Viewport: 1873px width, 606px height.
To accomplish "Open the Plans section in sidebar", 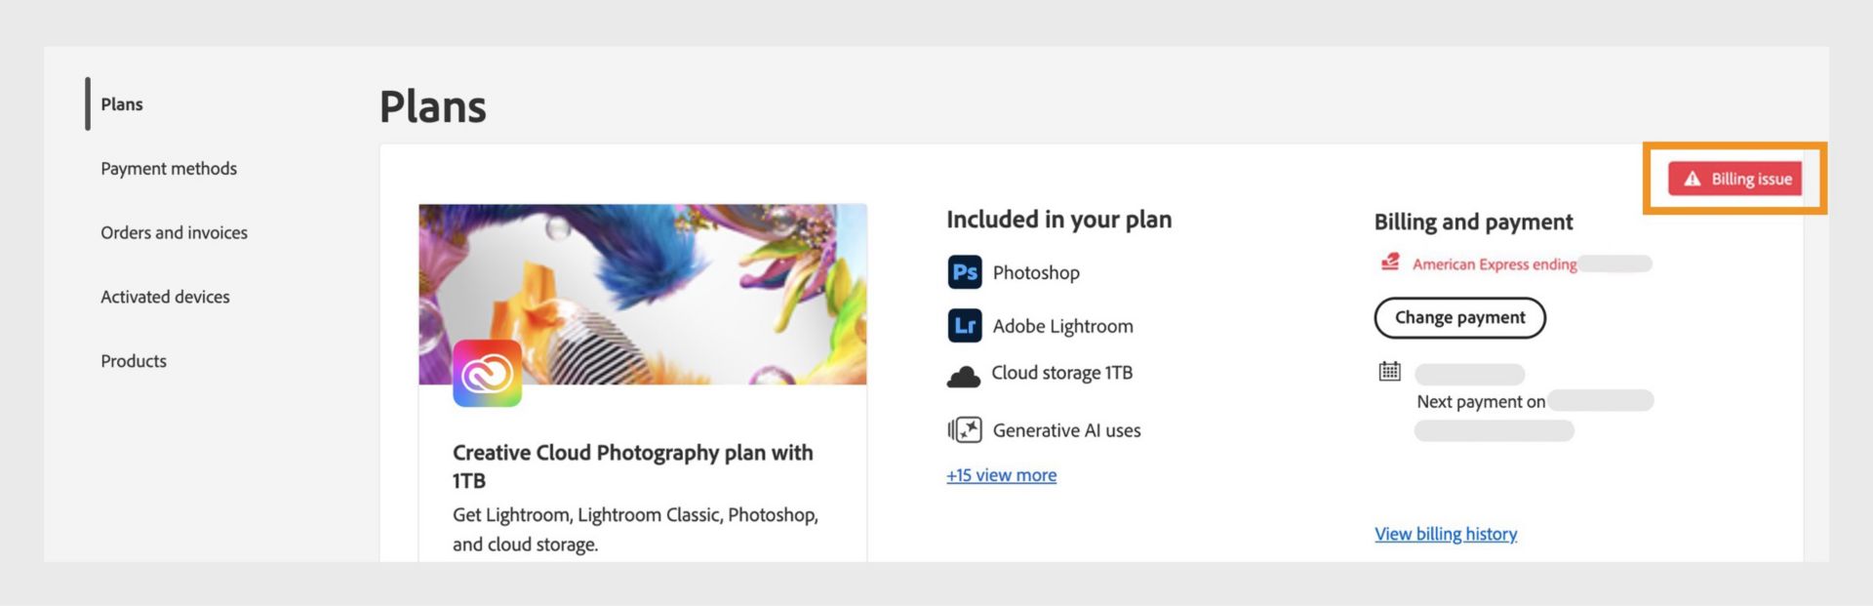I will pyautogui.click(x=122, y=104).
